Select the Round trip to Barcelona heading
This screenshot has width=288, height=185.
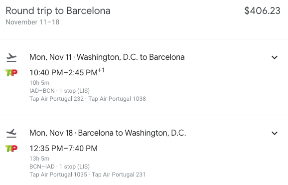coord(58,11)
